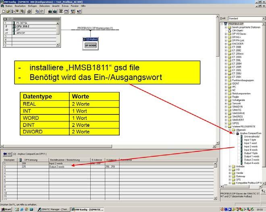Click the '(2) Anybus' slave title bar
Screen dimensions: 266x212
[90, 39]
